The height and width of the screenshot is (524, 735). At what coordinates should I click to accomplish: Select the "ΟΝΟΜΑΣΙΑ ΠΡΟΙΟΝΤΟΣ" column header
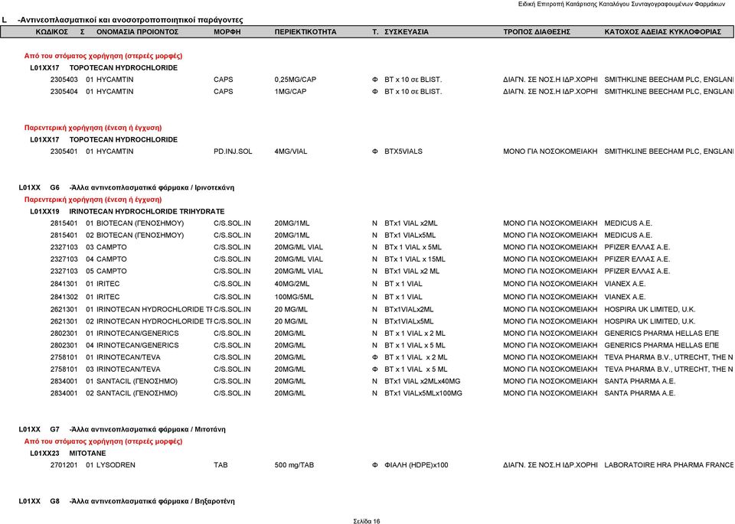pyautogui.click(x=137, y=32)
